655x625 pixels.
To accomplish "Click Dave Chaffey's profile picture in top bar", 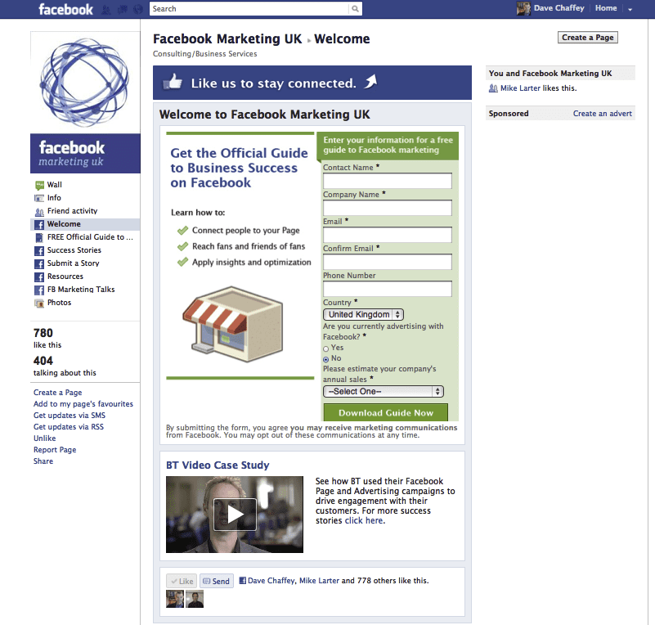I will coord(523,8).
